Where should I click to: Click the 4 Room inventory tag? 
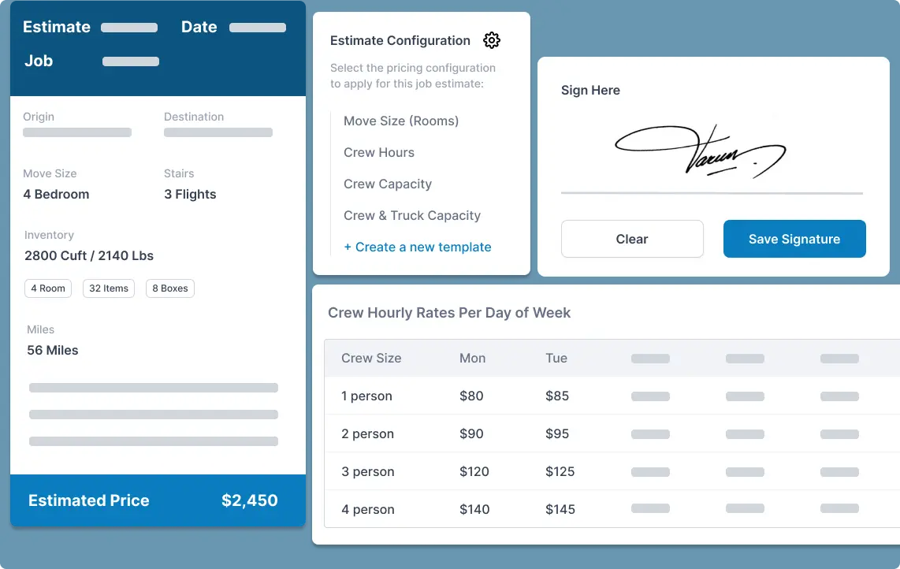[x=48, y=288]
